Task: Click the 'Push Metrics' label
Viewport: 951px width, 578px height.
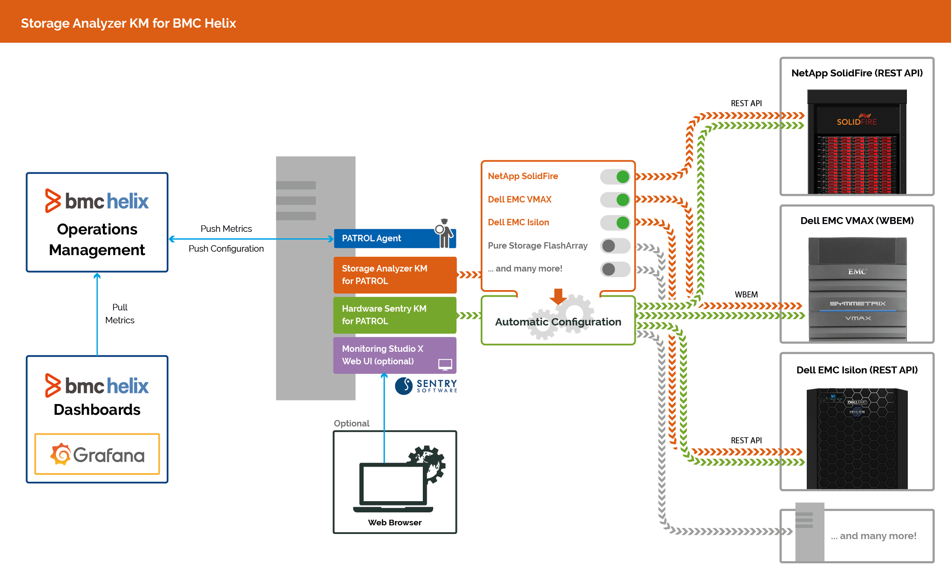Action: [x=226, y=229]
